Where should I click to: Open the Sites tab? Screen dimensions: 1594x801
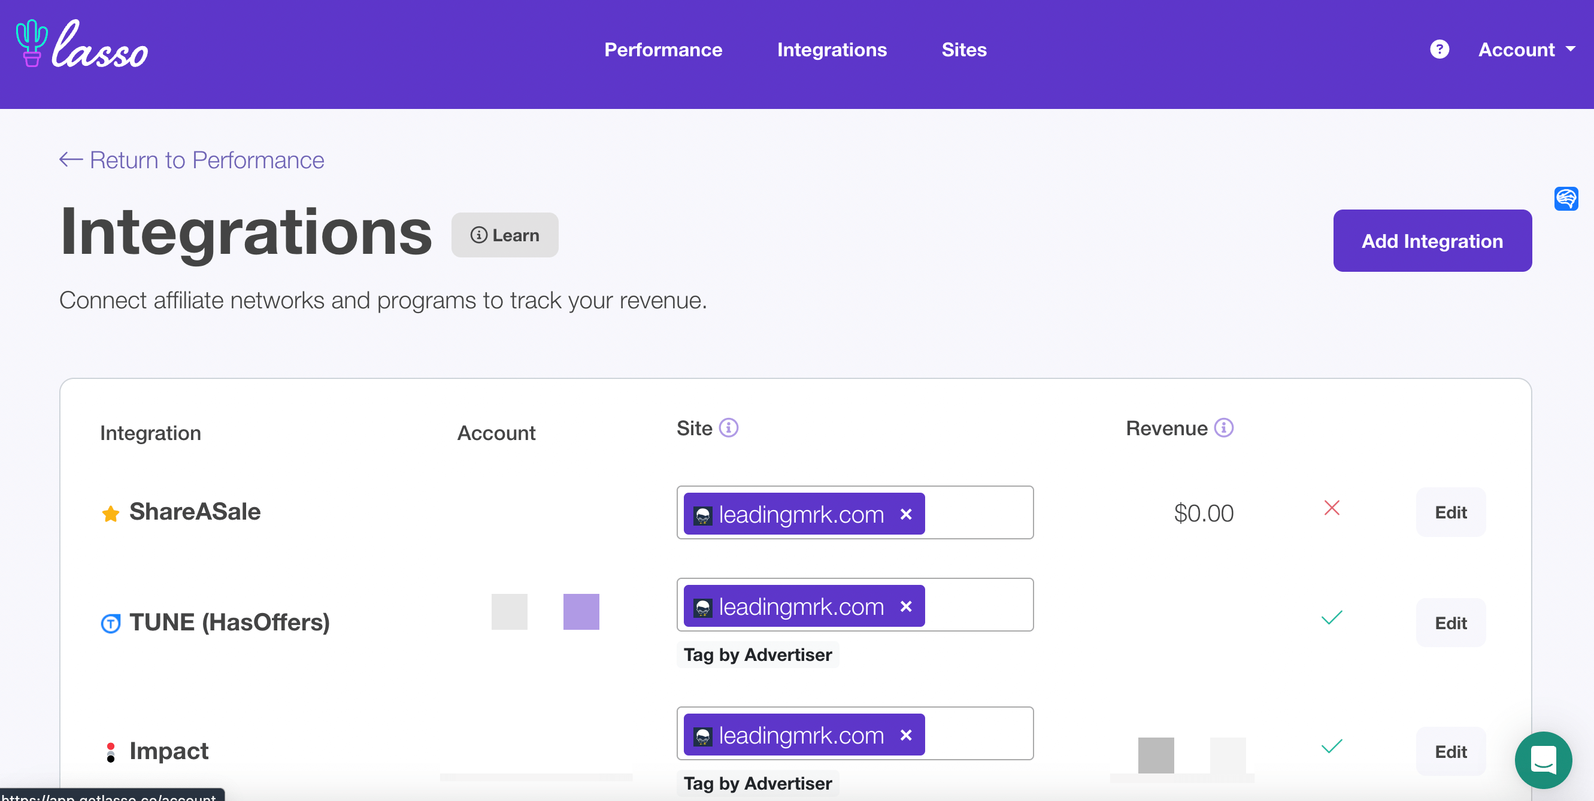click(x=963, y=49)
